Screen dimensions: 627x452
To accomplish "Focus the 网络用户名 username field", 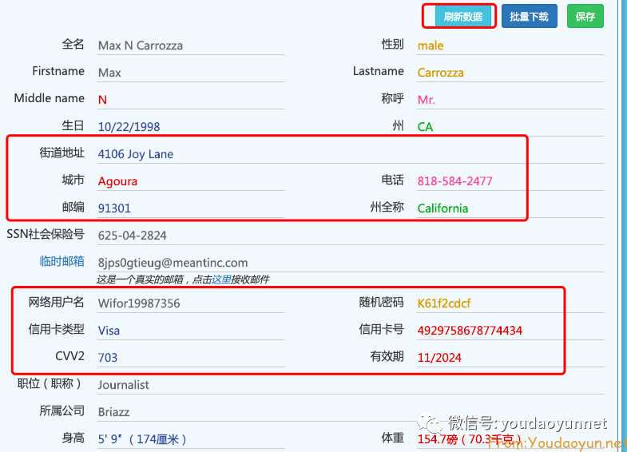I will tap(190, 303).
